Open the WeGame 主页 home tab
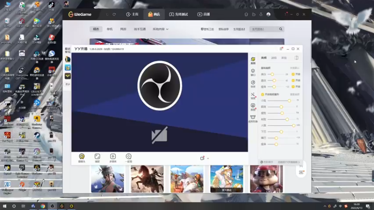The height and width of the screenshot is (210, 374). pyautogui.click(x=132, y=14)
